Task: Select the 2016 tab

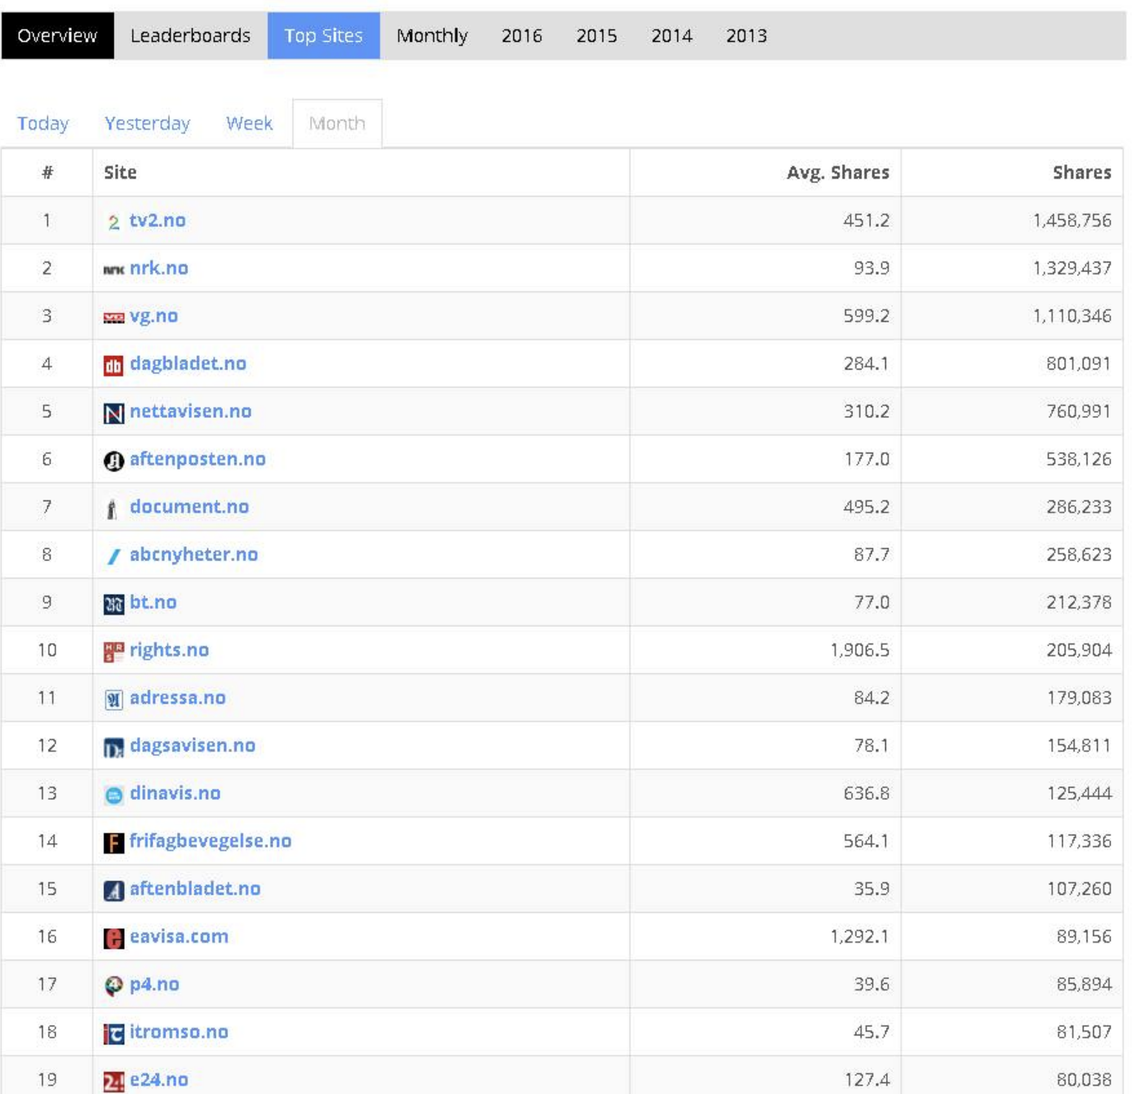Action: click(522, 36)
